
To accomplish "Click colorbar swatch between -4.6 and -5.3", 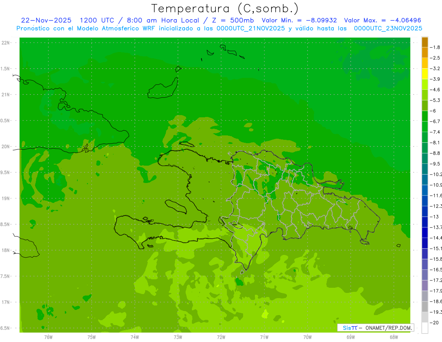I will pyautogui.click(x=425, y=95).
